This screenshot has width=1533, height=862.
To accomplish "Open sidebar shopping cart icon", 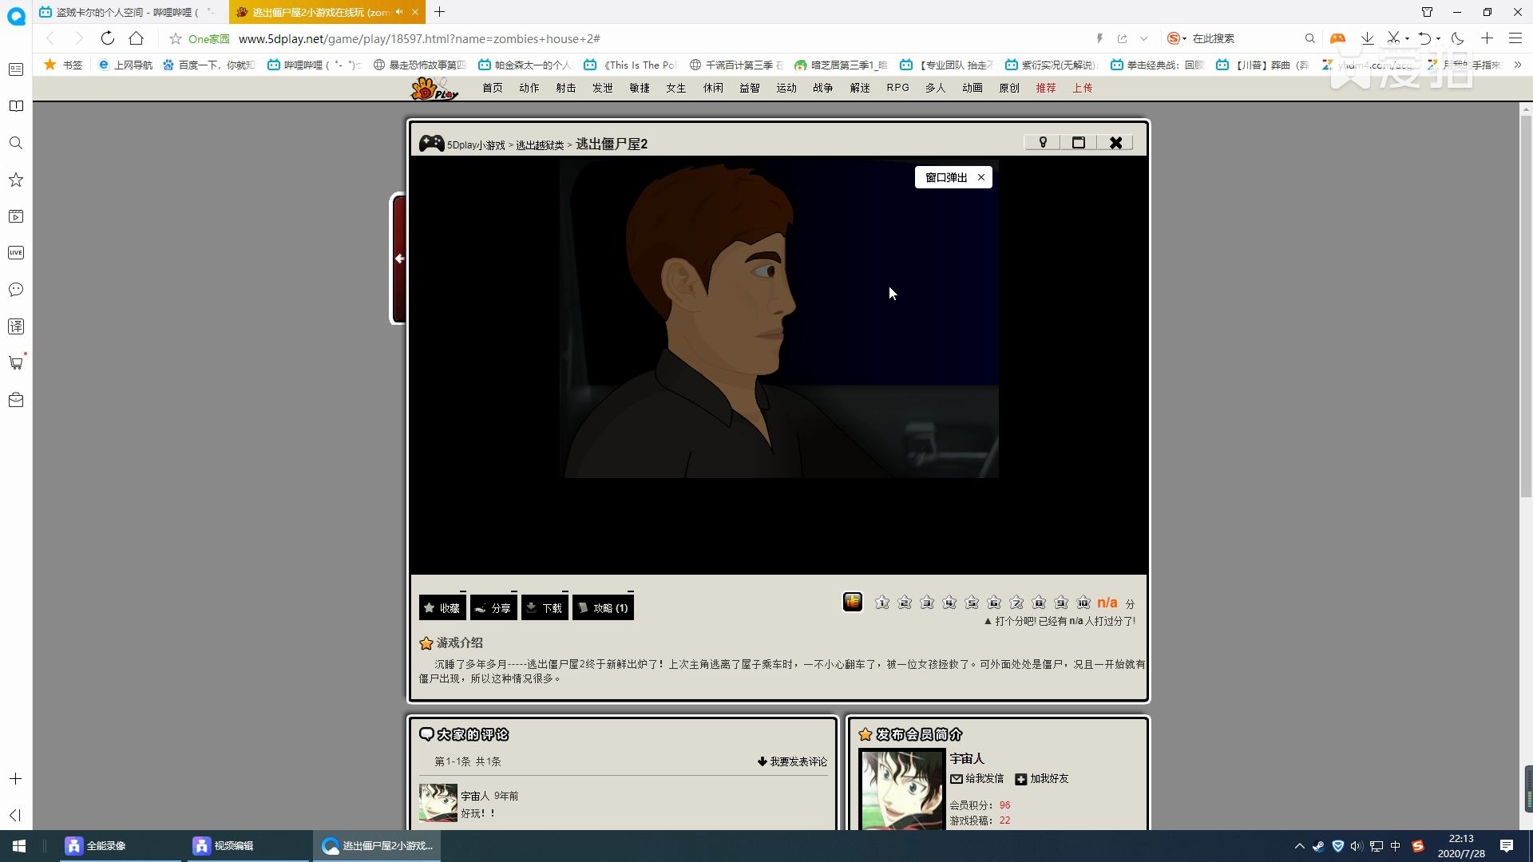I will 16,363.
